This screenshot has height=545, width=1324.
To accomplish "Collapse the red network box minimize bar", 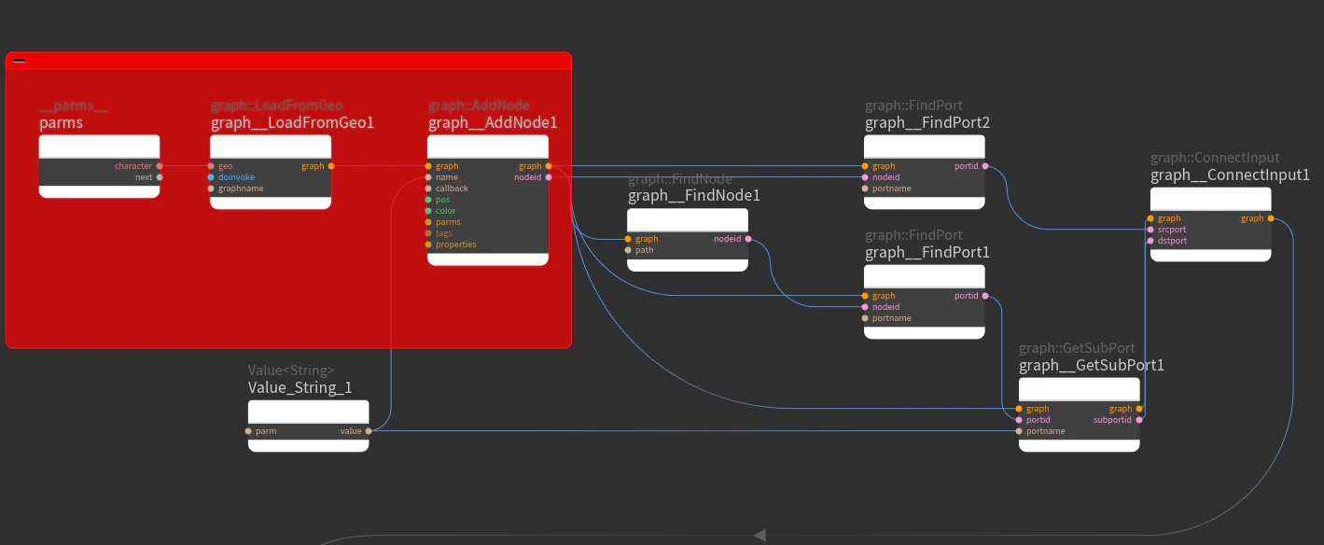I will click(x=19, y=61).
